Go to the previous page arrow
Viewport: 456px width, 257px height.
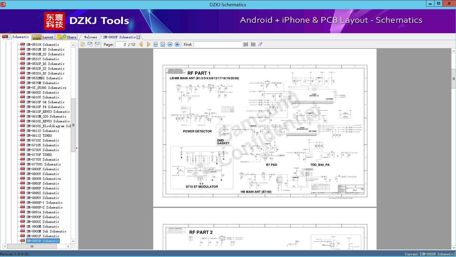pos(141,44)
